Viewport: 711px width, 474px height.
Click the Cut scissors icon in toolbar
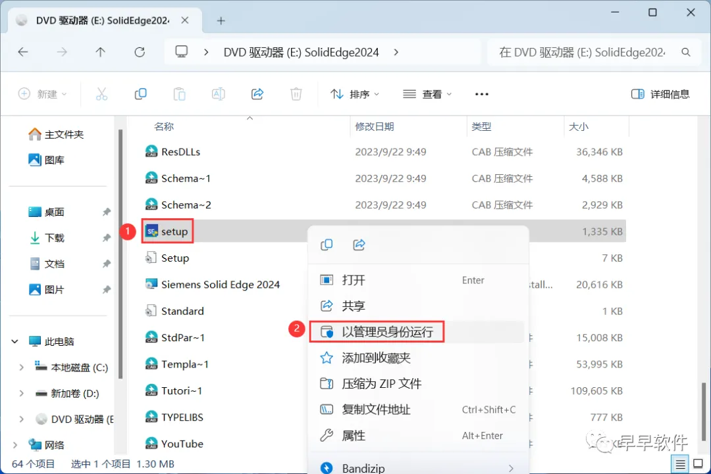(101, 94)
